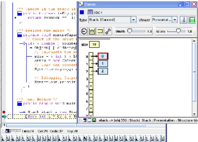
Task: Click the green highlighted icon in bottom icon strip
Action: [x=85, y=138]
